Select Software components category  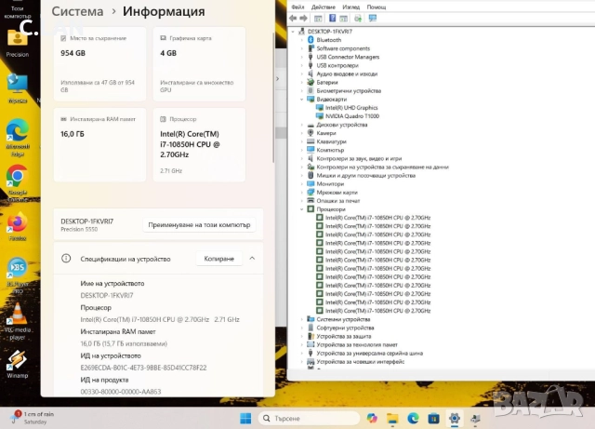tap(343, 48)
